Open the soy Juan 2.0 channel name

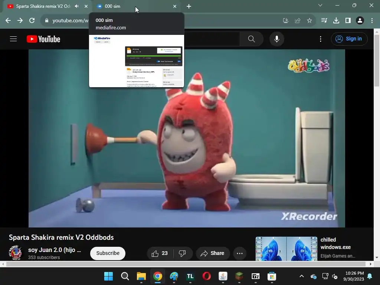pyautogui.click(x=55, y=250)
